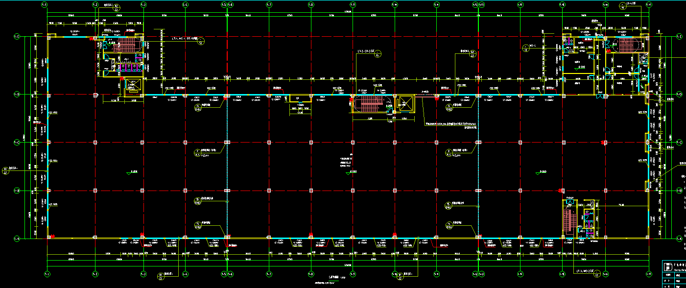Screen dimensions: 686x288
Task: Click callout bubble 17 near bottom-right
Action: (x=596, y=275)
